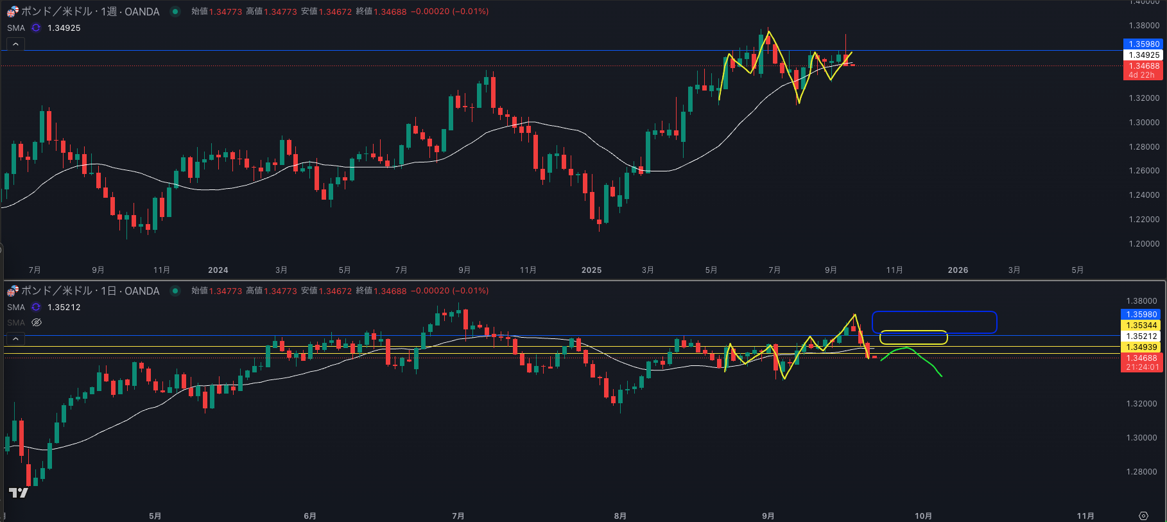Open the symbol title of the 1週 weekly chart
The width and height of the screenshot is (1167, 522).
coord(90,12)
